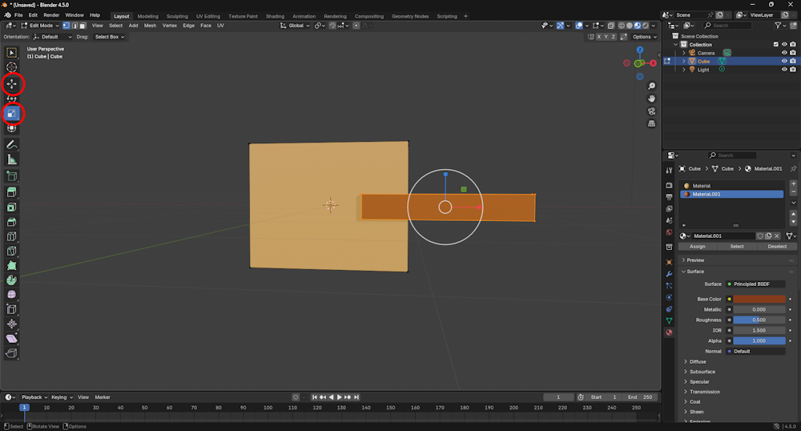
Task: Uncheck the Collection exclude checkbox
Action: [775, 45]
